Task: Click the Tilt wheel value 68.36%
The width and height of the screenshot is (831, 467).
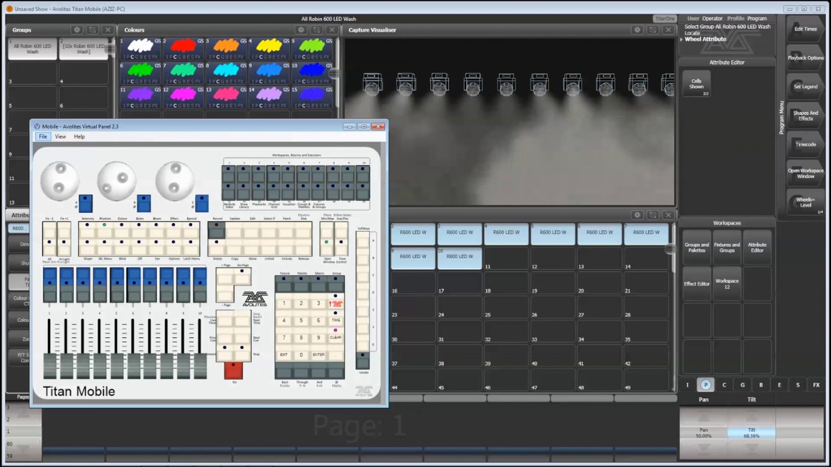Action: [751, 433]
